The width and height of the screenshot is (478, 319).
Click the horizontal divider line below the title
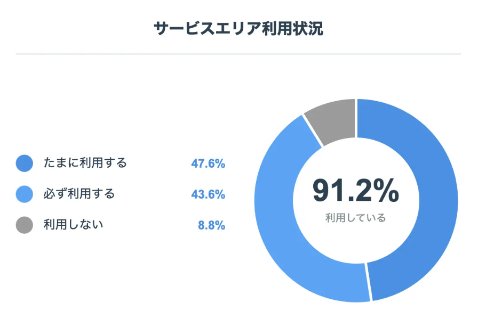coord(238,54)
